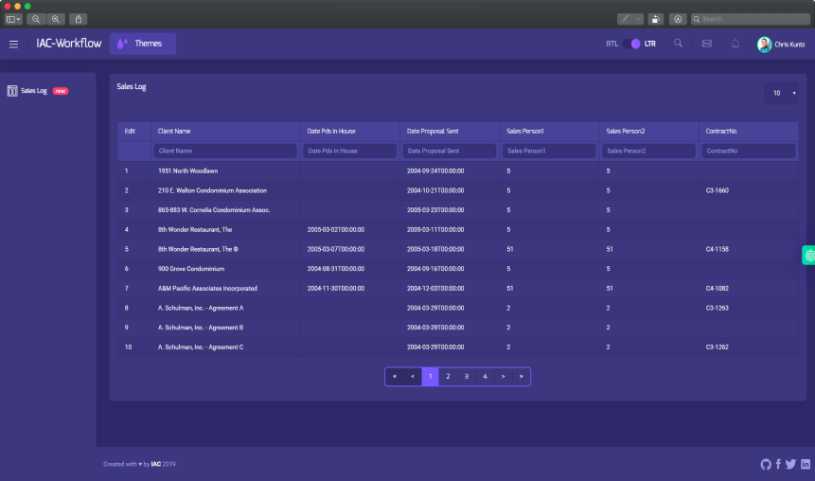The width and height of the screenshot is (815, 481).
Task: Open the mail envelope icon
Action: [706, 44]
